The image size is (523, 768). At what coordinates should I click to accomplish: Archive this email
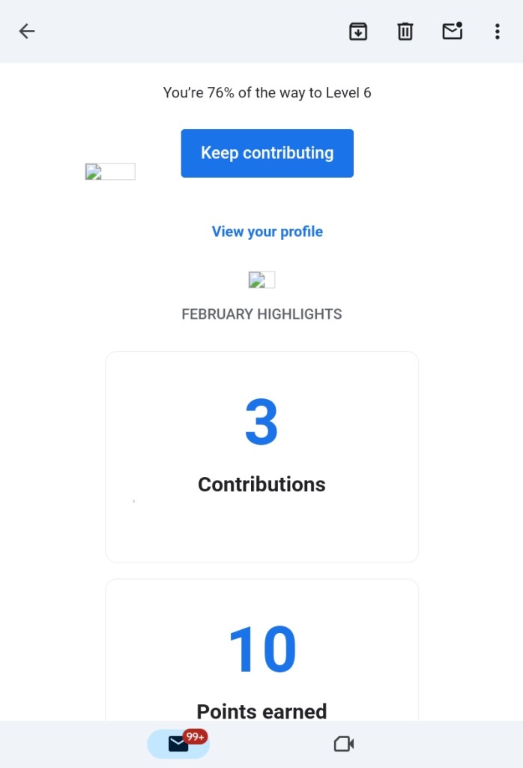click(358, 31)
